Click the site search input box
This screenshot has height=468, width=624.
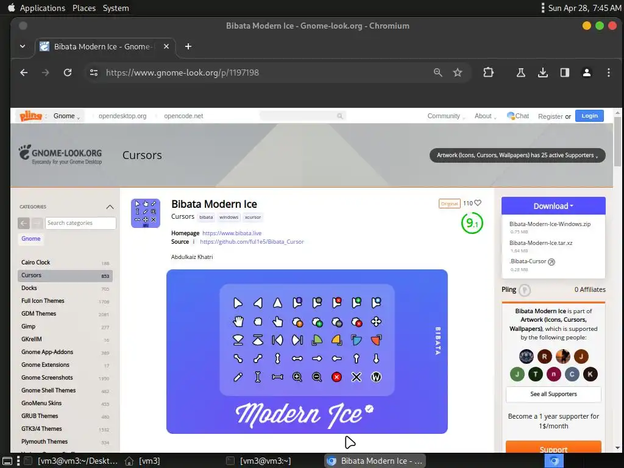pyautogui.click(x=302, y=116)
